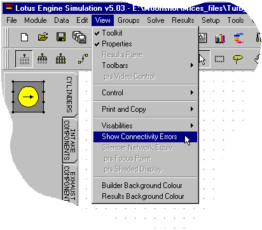Image resolution: width=262 pixels, height=230 pixels.
Task: Click the Save All multiple-disks icon
Action: (x=79, y=37)
